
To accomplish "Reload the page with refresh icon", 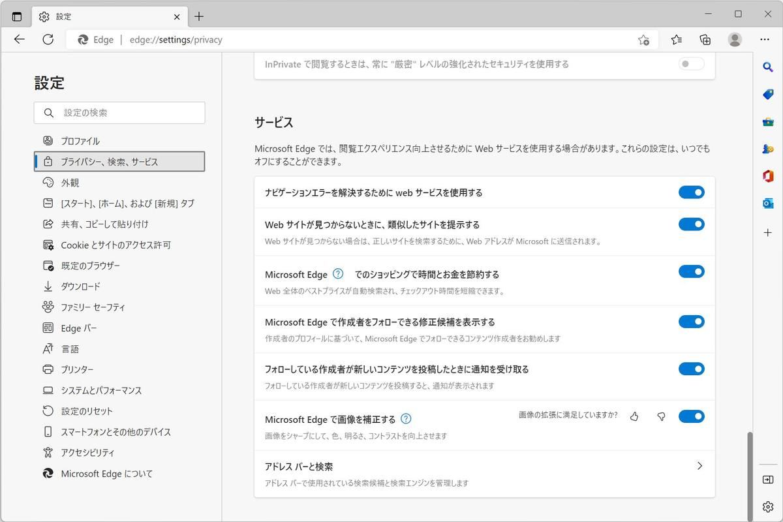I will coord(48,40).
